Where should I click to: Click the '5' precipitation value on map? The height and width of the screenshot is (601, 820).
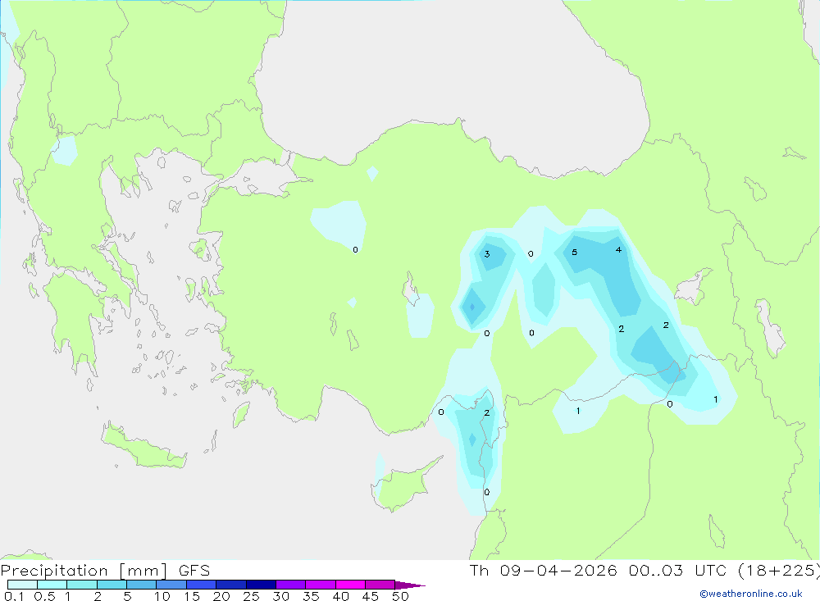pos(574,252)
